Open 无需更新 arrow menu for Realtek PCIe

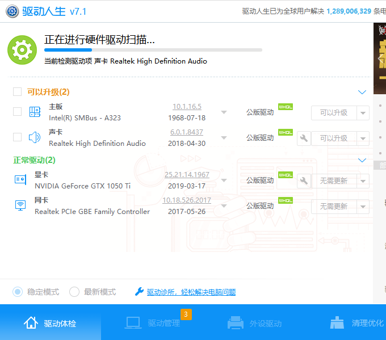click(363, 207)
